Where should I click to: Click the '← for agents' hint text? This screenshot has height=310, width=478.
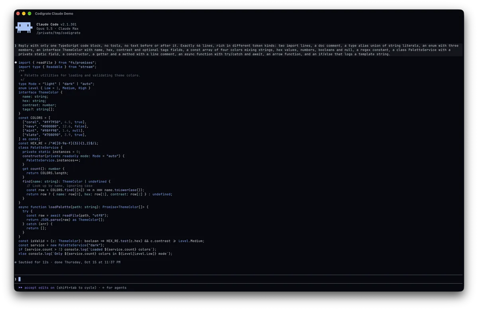114,288
